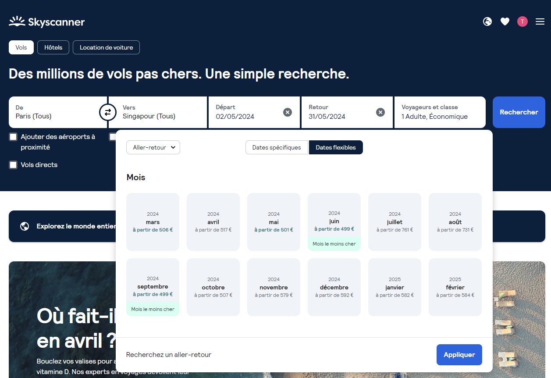Swap departure and destination airports

click(x=108, y=112)
